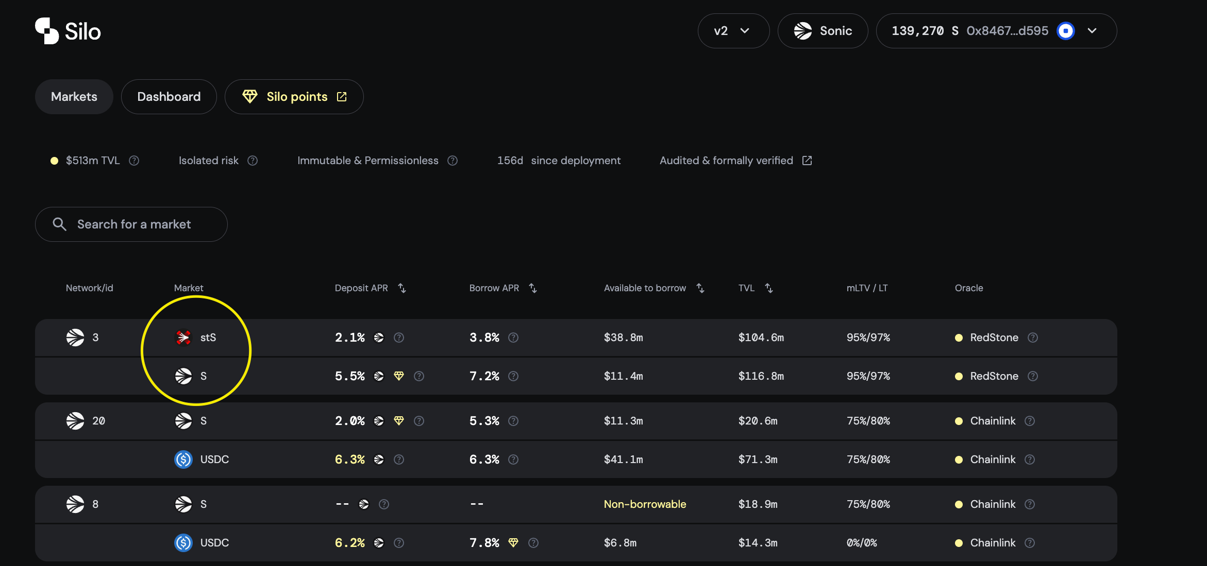Click RedStone oracle label in stS row

tap(994, 338)
